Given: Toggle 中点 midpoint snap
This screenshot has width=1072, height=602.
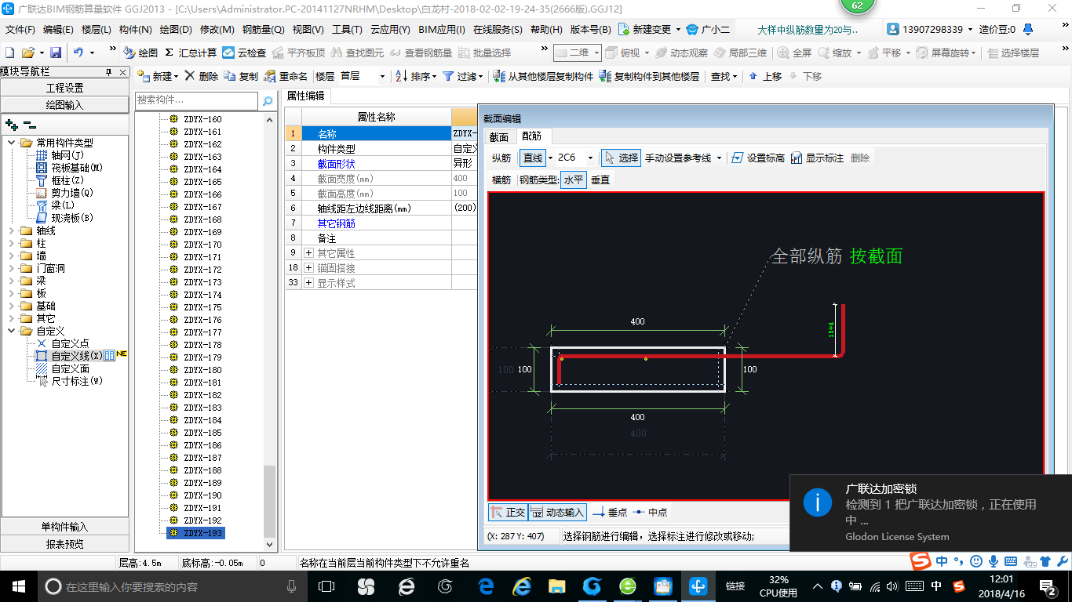Looking at the screenshot, I should 651,513.
